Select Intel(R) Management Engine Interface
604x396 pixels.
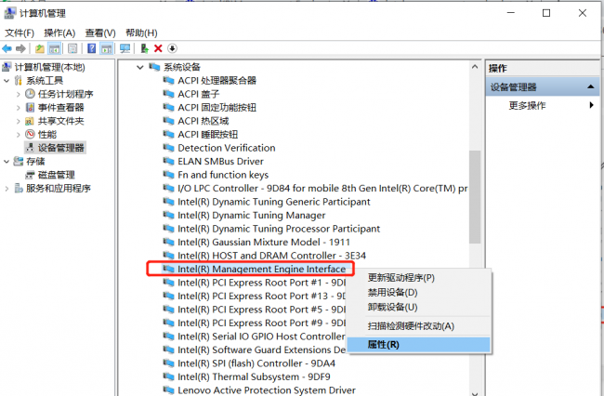coord(261,269)
